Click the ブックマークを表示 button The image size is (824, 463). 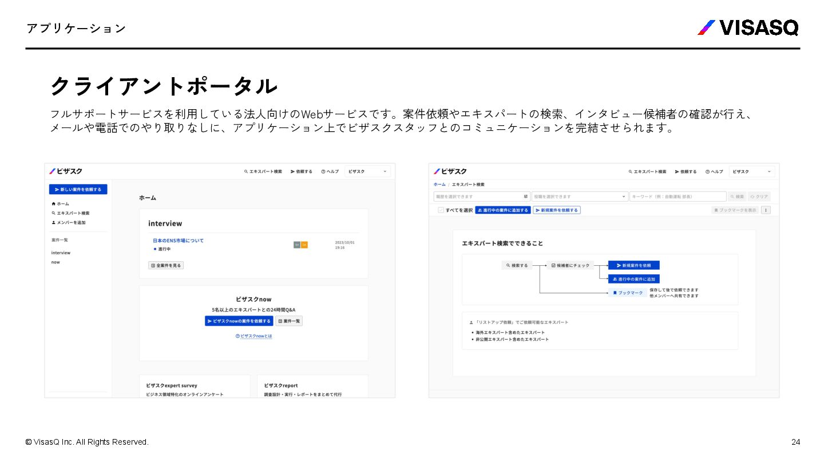point(735,210)
